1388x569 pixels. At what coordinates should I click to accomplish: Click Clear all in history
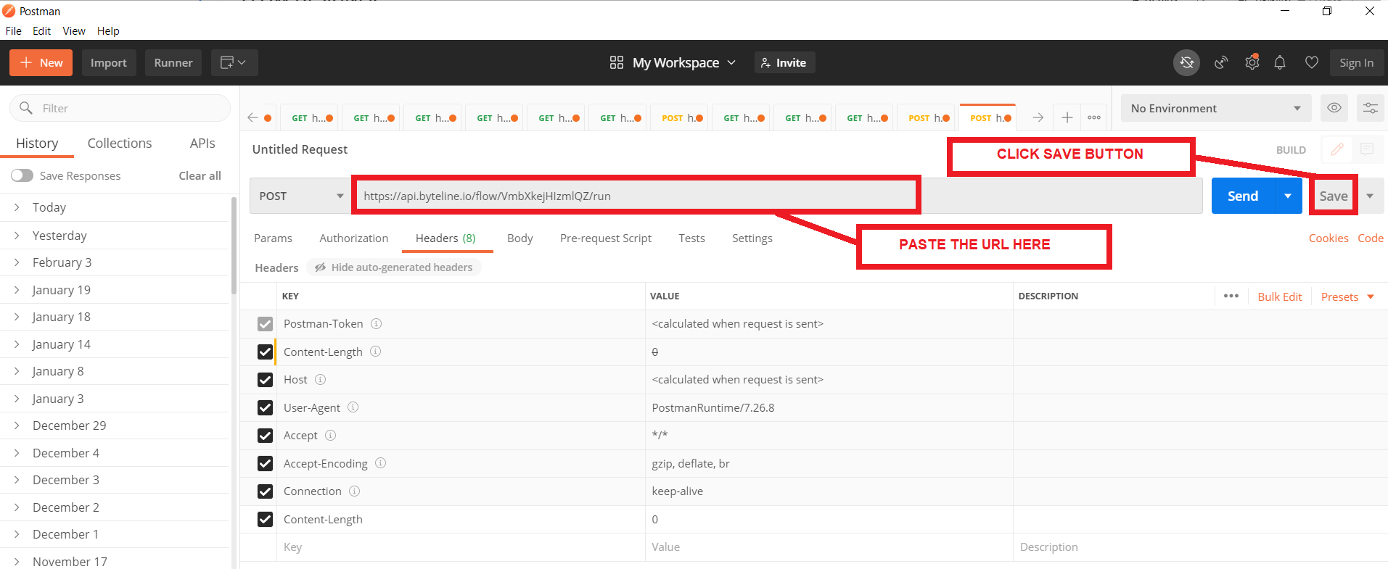click(200, 175)
